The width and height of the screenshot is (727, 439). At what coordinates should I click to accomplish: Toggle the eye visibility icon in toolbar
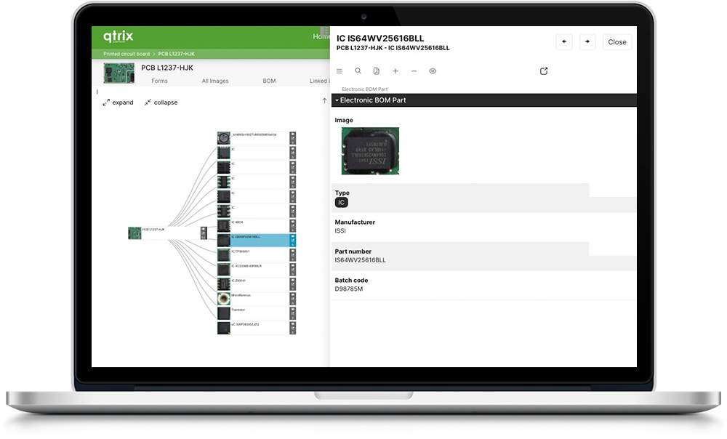(x=433, y=71)
